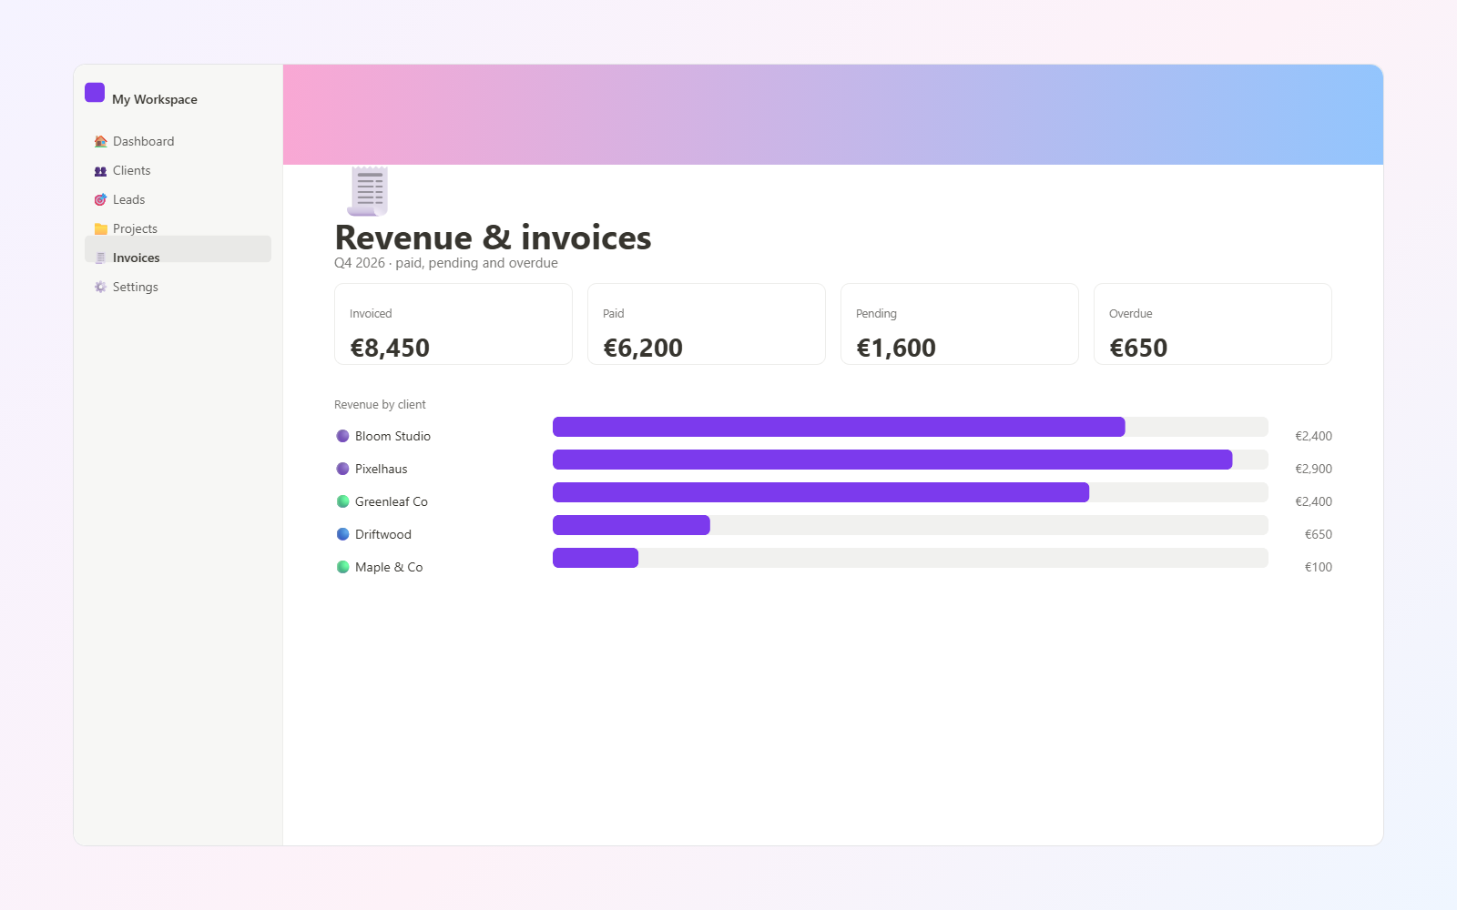Click the Revenue by client label
This screenshot has width=1457, height=910.
click(380, 405)
